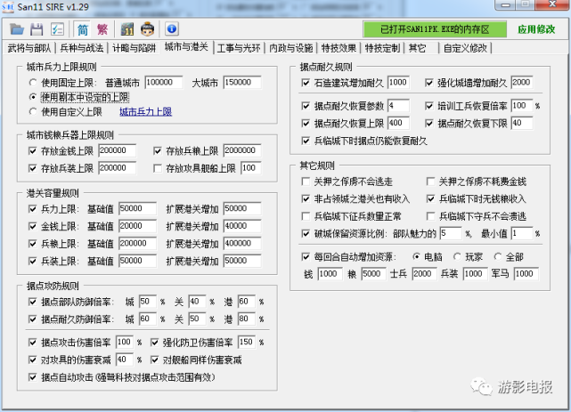571x412 pixels.
Task: Open the 特技定制 tab
Action: coord(382,48)
